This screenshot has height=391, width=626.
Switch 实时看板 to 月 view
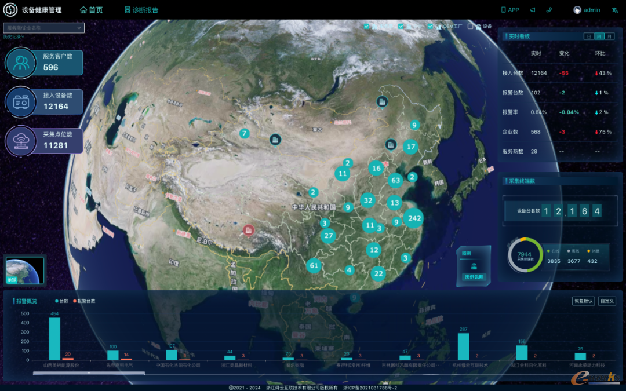pos(609,36)
